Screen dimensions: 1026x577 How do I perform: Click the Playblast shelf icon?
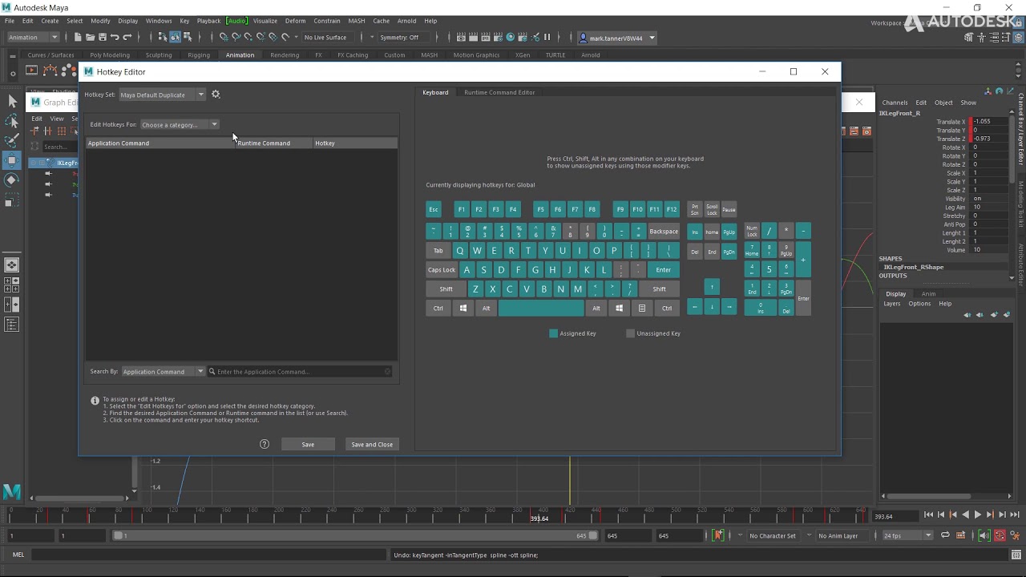coord(32,71)
